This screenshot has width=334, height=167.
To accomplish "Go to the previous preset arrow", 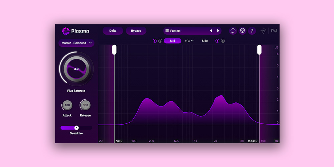I will (x=211, y=31).
